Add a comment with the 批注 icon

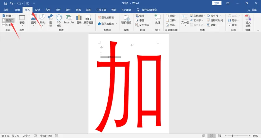tap(158, 19)
